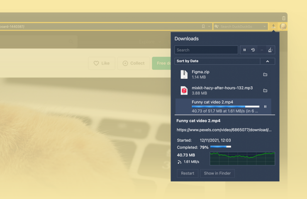Click the remove (minus) icon in the Downloads toolbar
This screenshot has width=307, height=199.
click(262, 50)
